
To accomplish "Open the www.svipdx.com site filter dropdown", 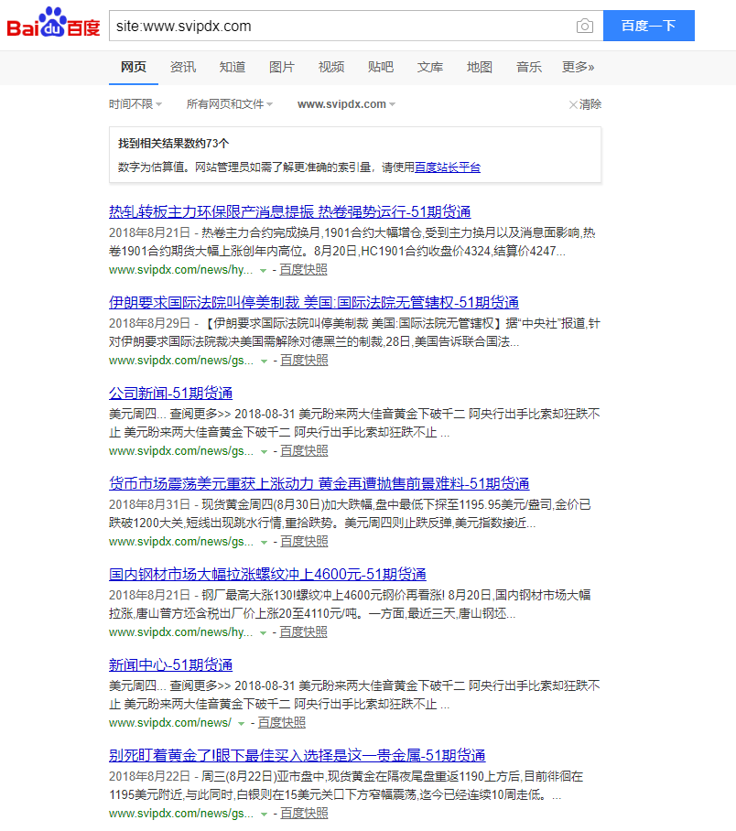I will point(346,104).
